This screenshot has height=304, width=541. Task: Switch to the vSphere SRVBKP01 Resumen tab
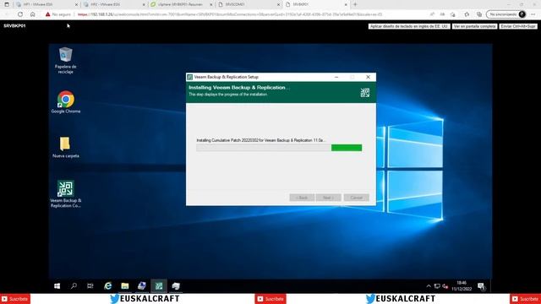coord(181,4)
